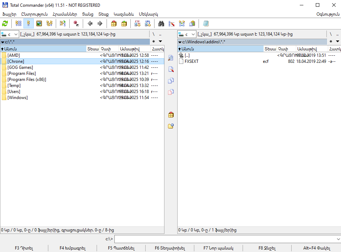Open right panel directory hotlist star
The width and height of the screenshot is (341, 252).
(x=331, y=41)
